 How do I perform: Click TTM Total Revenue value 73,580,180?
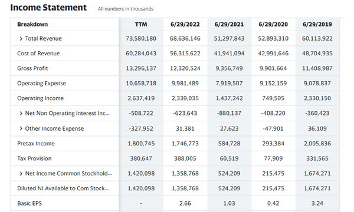[x=141, y=38]
